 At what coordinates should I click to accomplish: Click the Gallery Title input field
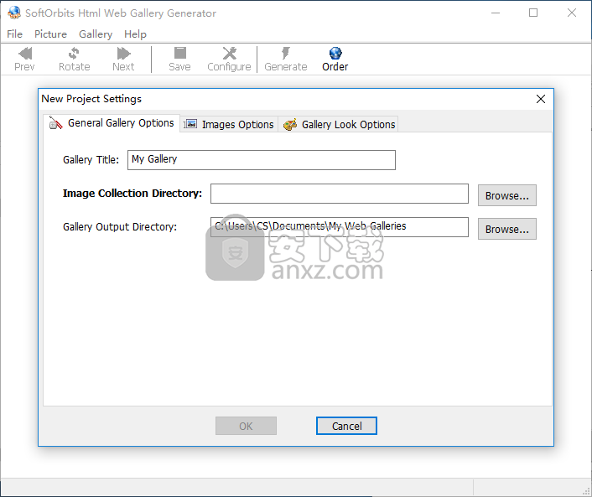click(262, 160)
